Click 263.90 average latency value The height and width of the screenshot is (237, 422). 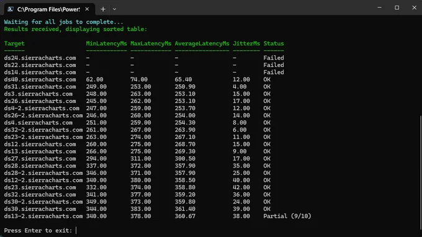185,130
